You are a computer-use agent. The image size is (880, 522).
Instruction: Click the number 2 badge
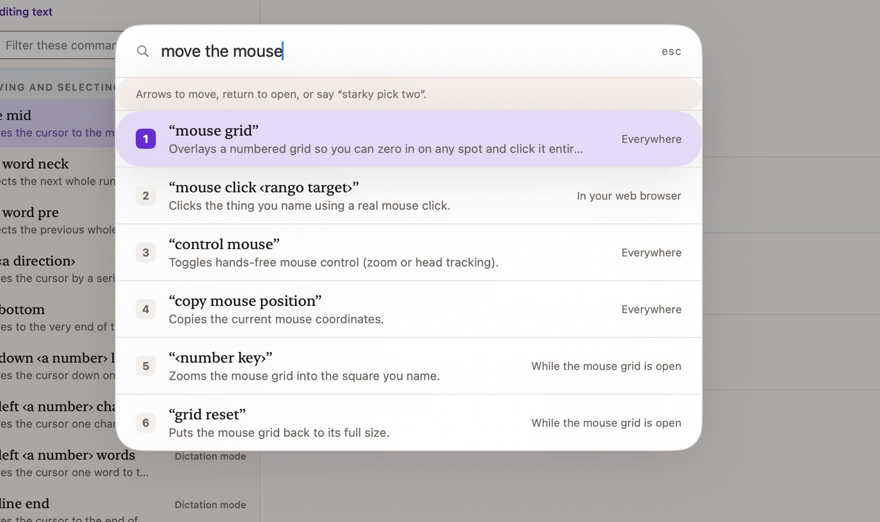146,196
